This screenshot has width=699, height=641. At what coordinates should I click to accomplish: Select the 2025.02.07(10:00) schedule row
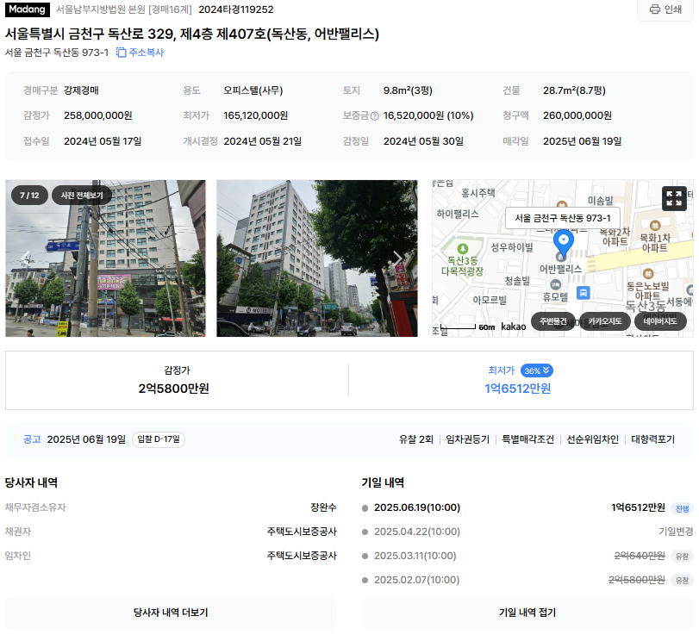[x=527, y=580]
